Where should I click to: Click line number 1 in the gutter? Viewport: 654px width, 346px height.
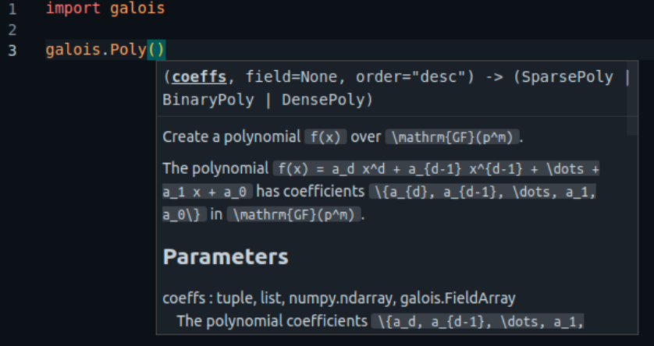(12, 9)
